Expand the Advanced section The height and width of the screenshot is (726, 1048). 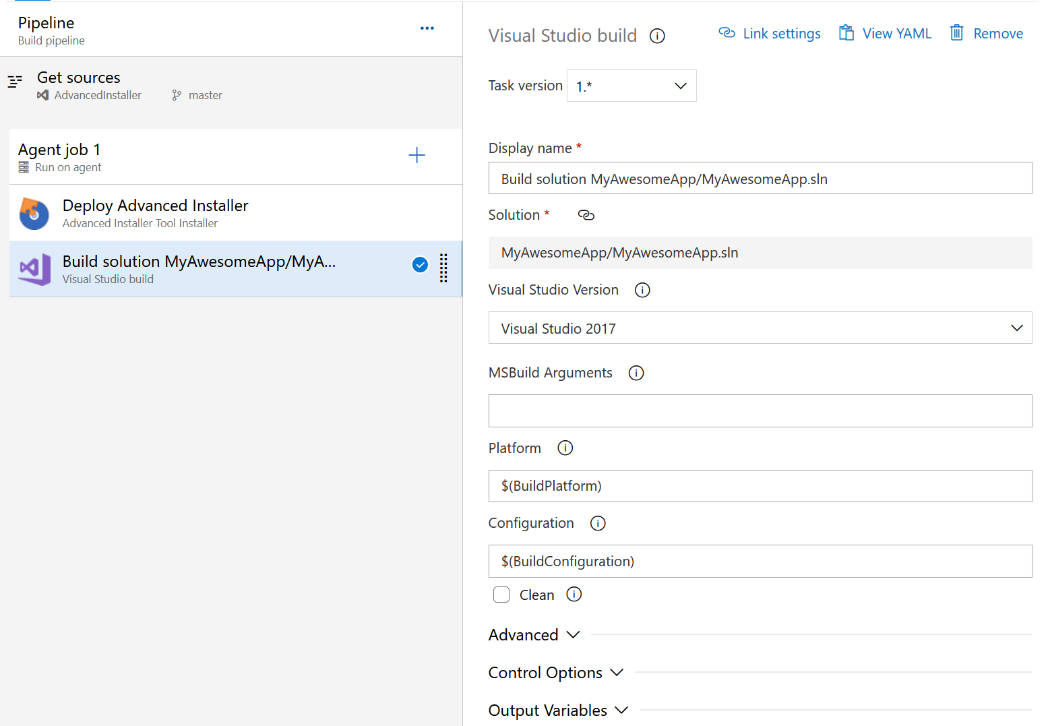tap(534, 635)
